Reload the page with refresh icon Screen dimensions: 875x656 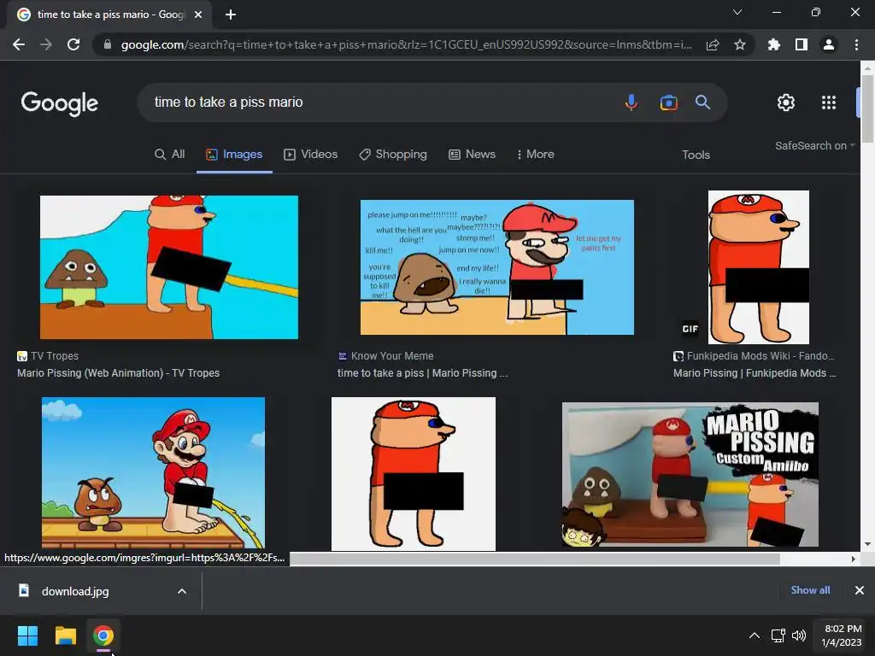[x=73, y=44]
